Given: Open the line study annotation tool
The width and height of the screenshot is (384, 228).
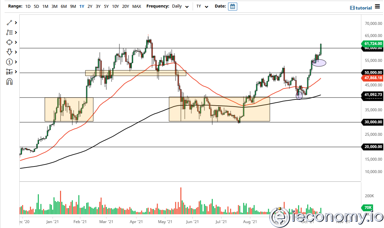Looking at the screenshot, I should coord(9,32).
